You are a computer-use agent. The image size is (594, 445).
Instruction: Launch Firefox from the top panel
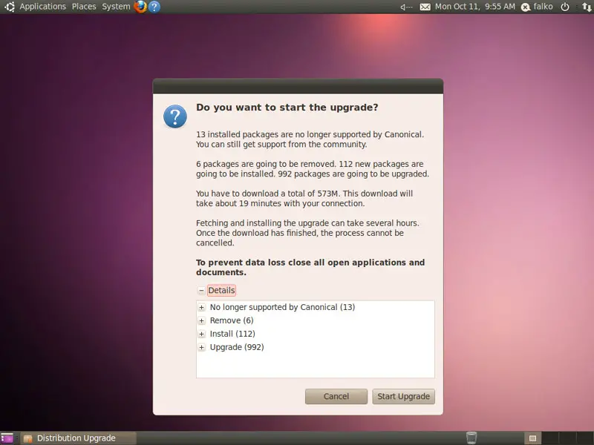[x=140, y=7]
